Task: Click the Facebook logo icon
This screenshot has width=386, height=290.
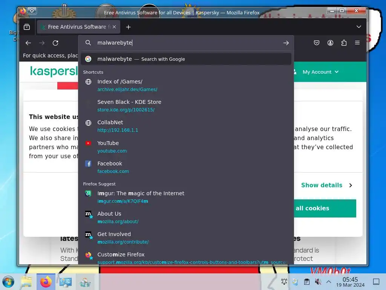Action: (x=88, y=164)
